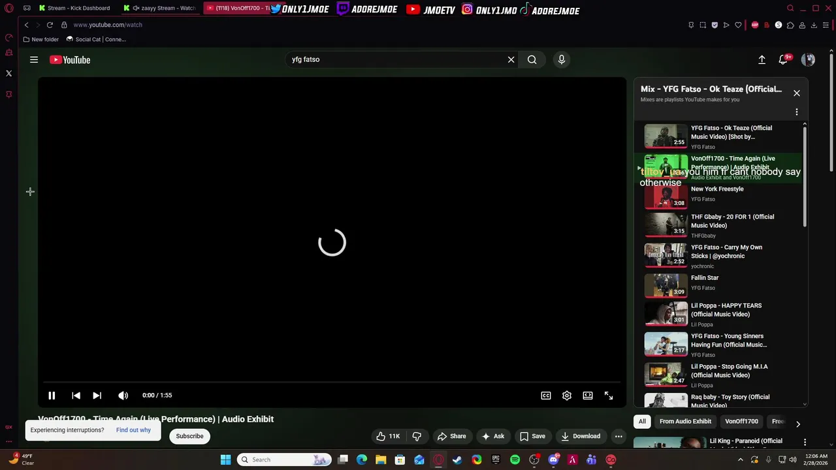The width and height of the screenshot is (836, 470).
Task: Open the Windows Start menu
Action: click(225, 460)
